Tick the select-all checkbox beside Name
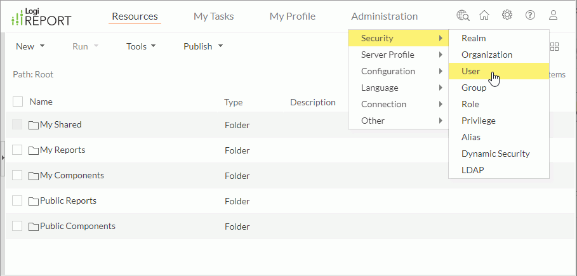Image resolution: width=577 pixels, height=276 pixels. (18, 102)
